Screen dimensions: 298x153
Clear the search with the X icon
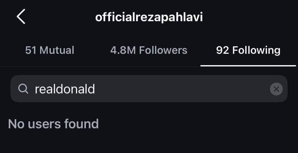tap(276, 89)
